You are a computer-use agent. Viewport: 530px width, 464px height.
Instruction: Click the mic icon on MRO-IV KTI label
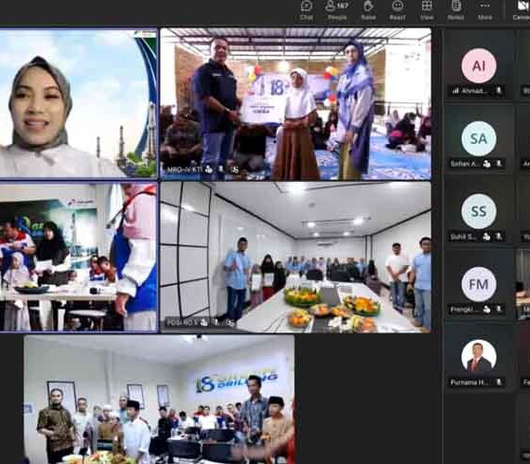[x=221, y=170]
